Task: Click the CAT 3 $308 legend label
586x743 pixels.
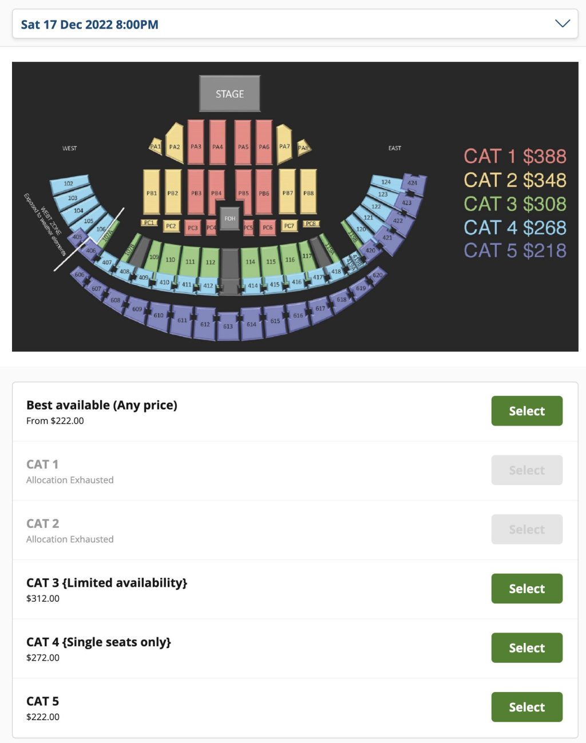Action: coord(514,204)
